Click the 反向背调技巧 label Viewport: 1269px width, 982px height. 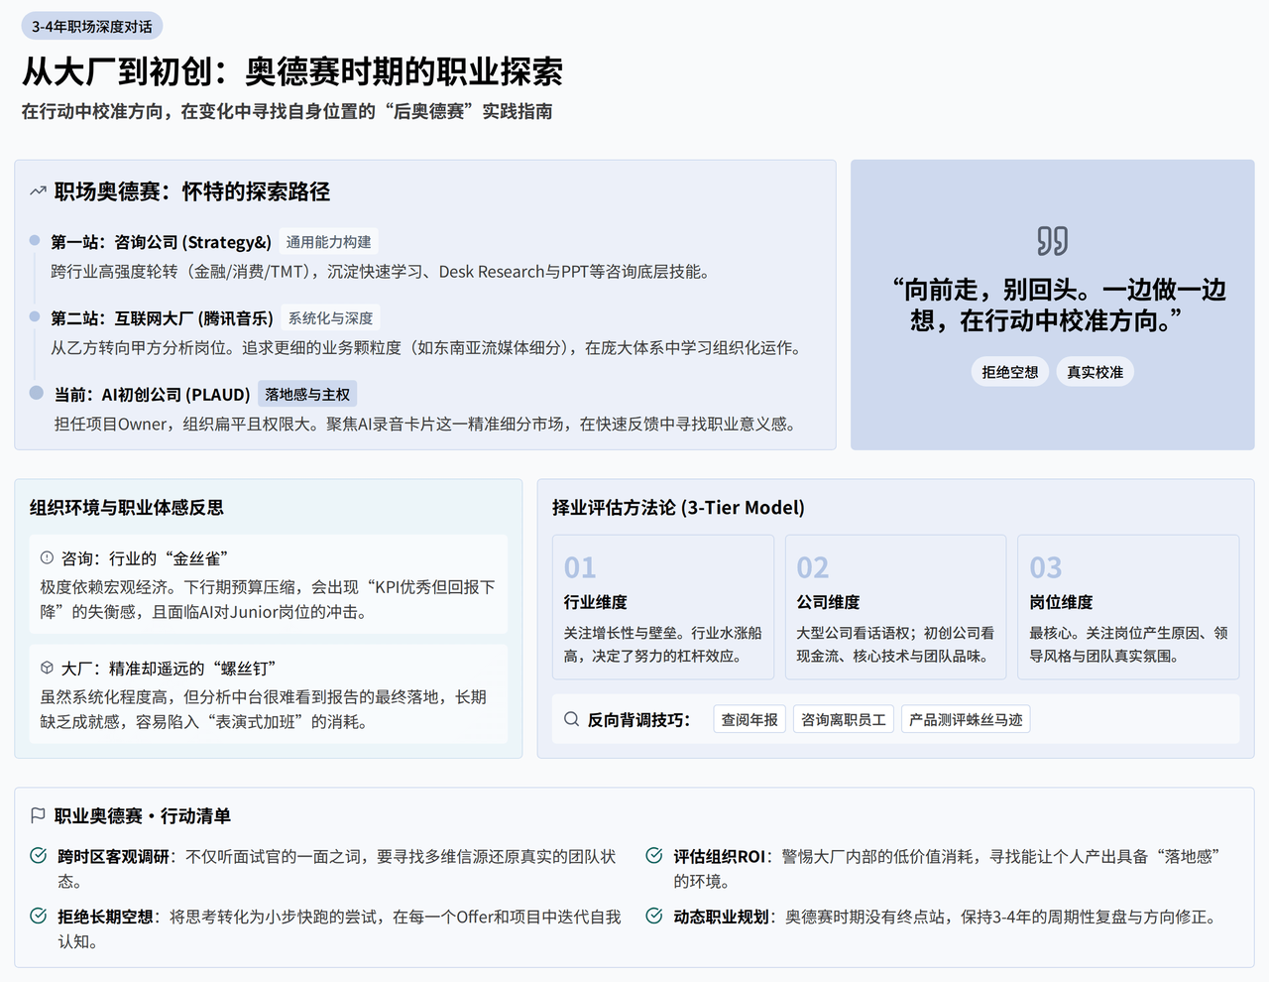638,720
